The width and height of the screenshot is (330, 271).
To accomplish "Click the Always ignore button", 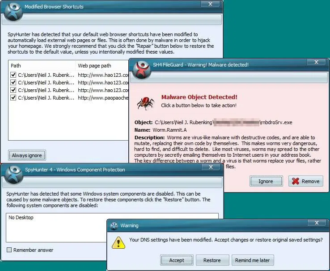I will point(27,155).
